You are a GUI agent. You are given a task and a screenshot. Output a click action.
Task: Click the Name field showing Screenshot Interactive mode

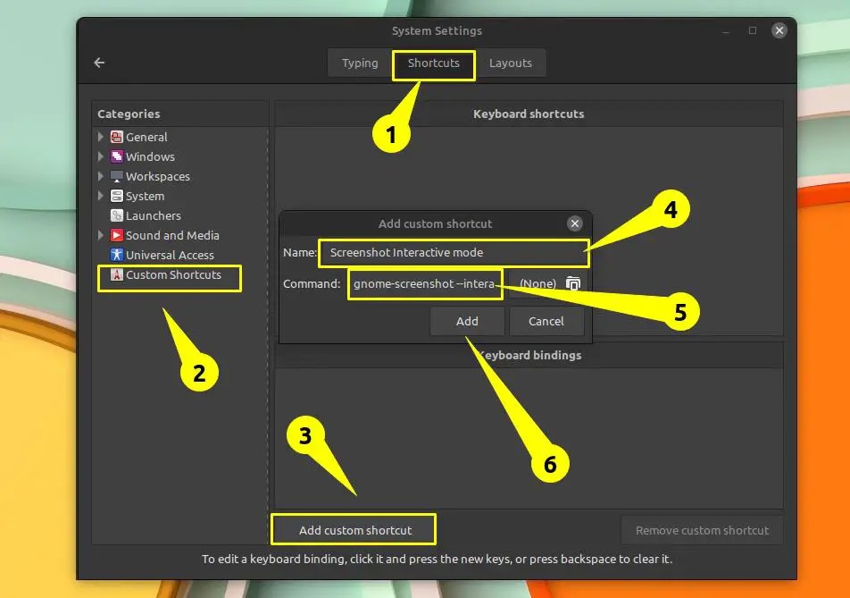click(454, 253)
